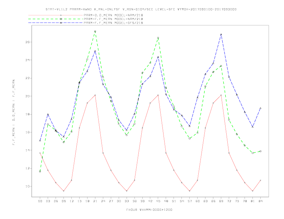The width and height of the screenshot is (284, 219).
Task: Click x-axis tick label 09
Action: pyautogui.click(x=63, y=201)
